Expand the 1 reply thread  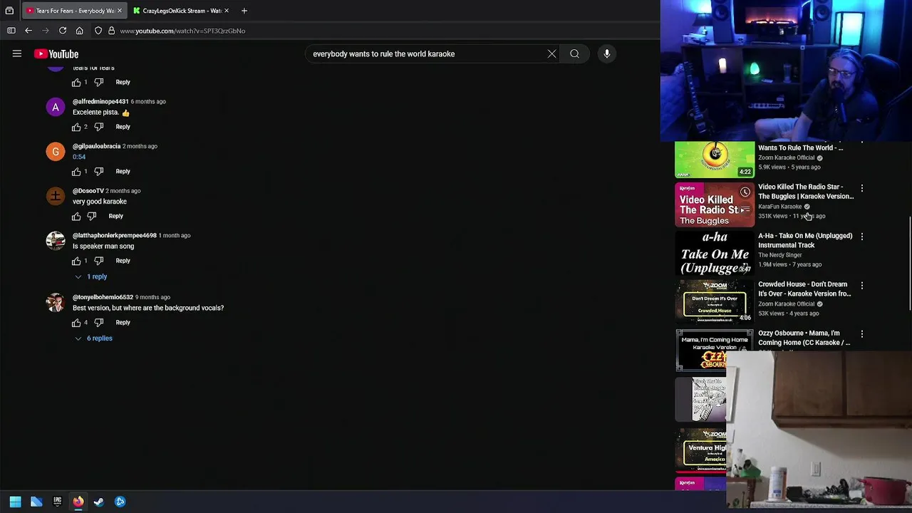[91, 276]
